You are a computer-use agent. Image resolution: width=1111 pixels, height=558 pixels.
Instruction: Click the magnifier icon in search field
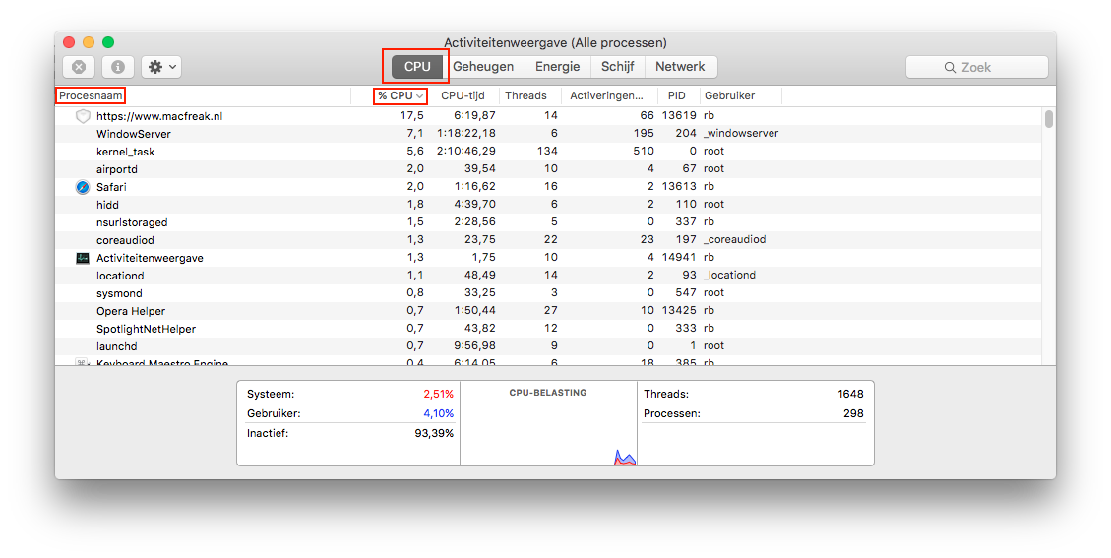coord(950,67)
